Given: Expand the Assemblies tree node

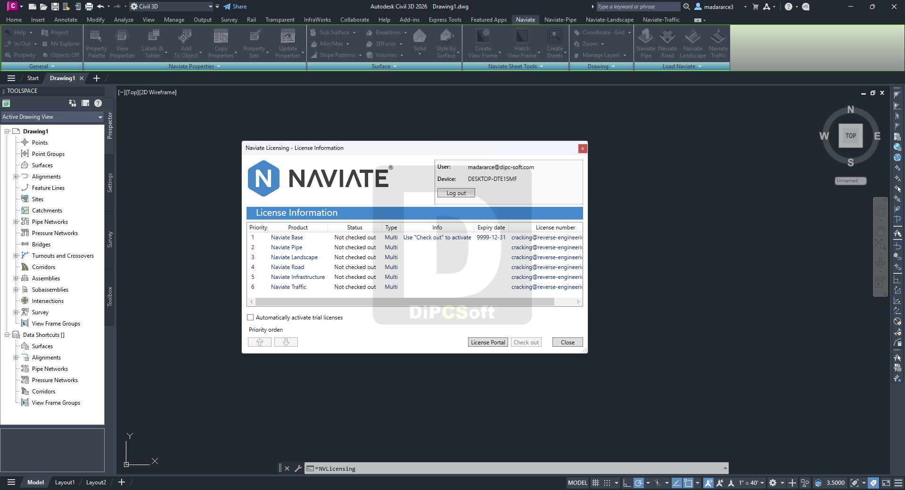Looking at the screenshot, I should pyautogui.click(x=16, y=278).
